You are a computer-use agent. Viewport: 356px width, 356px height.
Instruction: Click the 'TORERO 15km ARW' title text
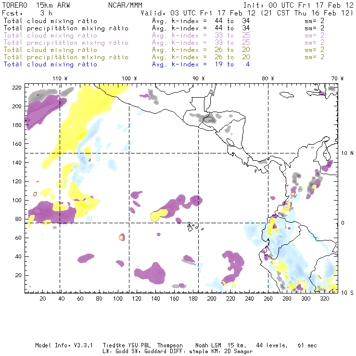(x=36, y=5)
